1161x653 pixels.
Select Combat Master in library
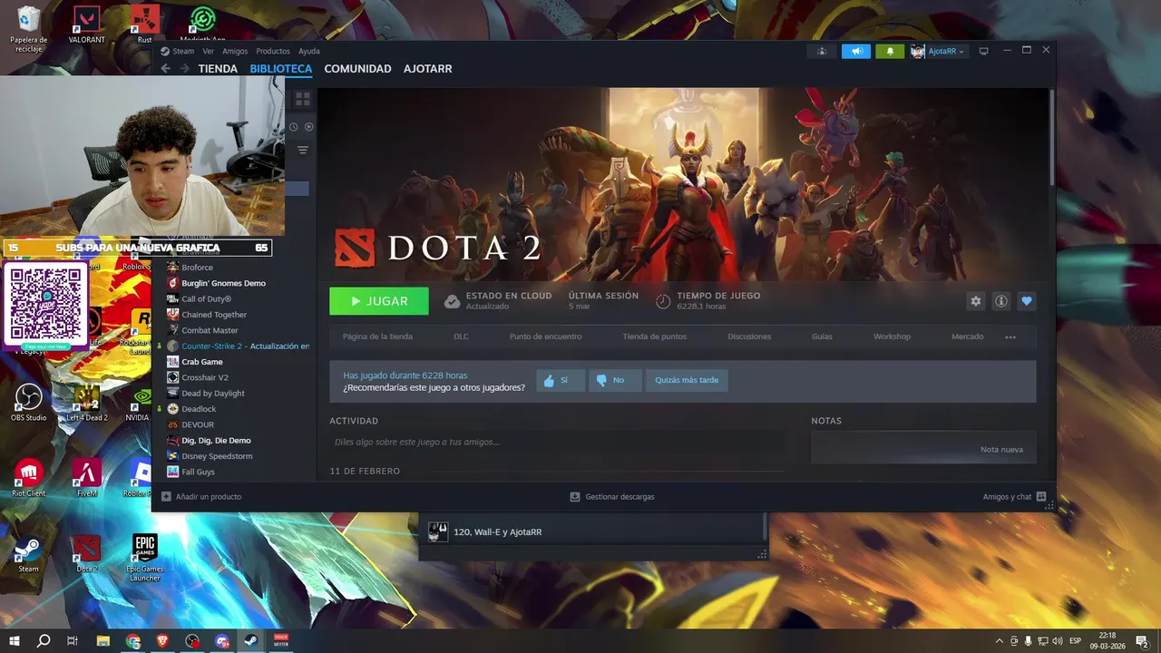click(x=210, y=331)
